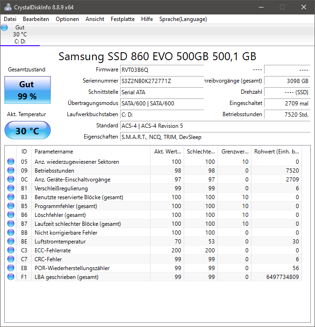Click status orb for row B3 reservierte Blöcke
Screen dimensions: 315x327
pos(11,197)
